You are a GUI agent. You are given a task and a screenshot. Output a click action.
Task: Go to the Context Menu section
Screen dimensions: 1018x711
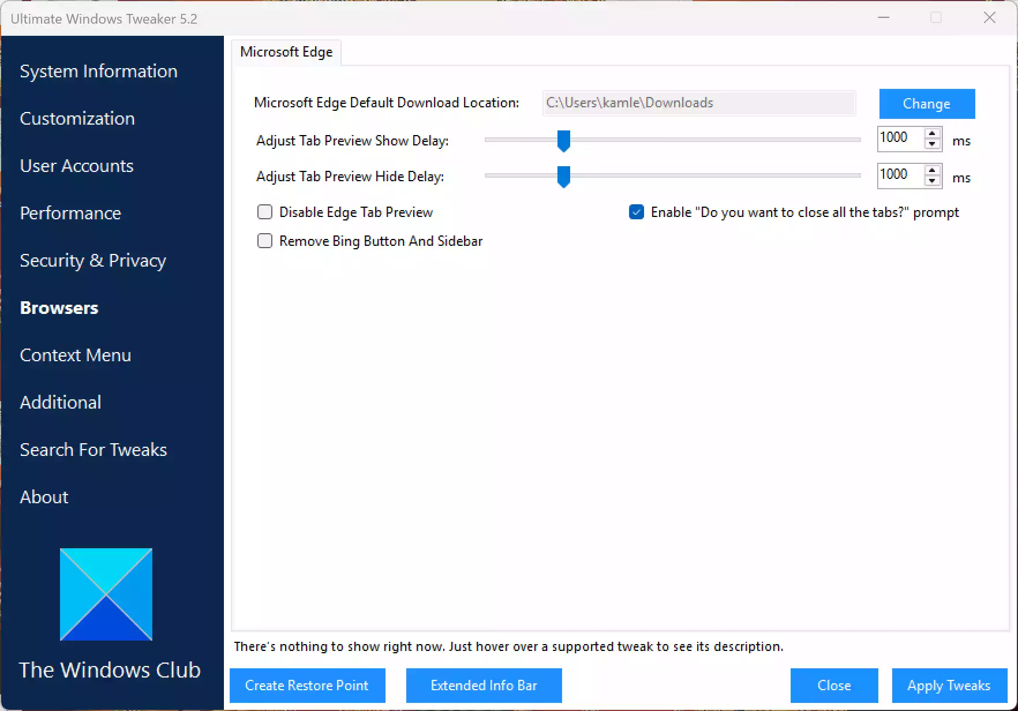76,355
